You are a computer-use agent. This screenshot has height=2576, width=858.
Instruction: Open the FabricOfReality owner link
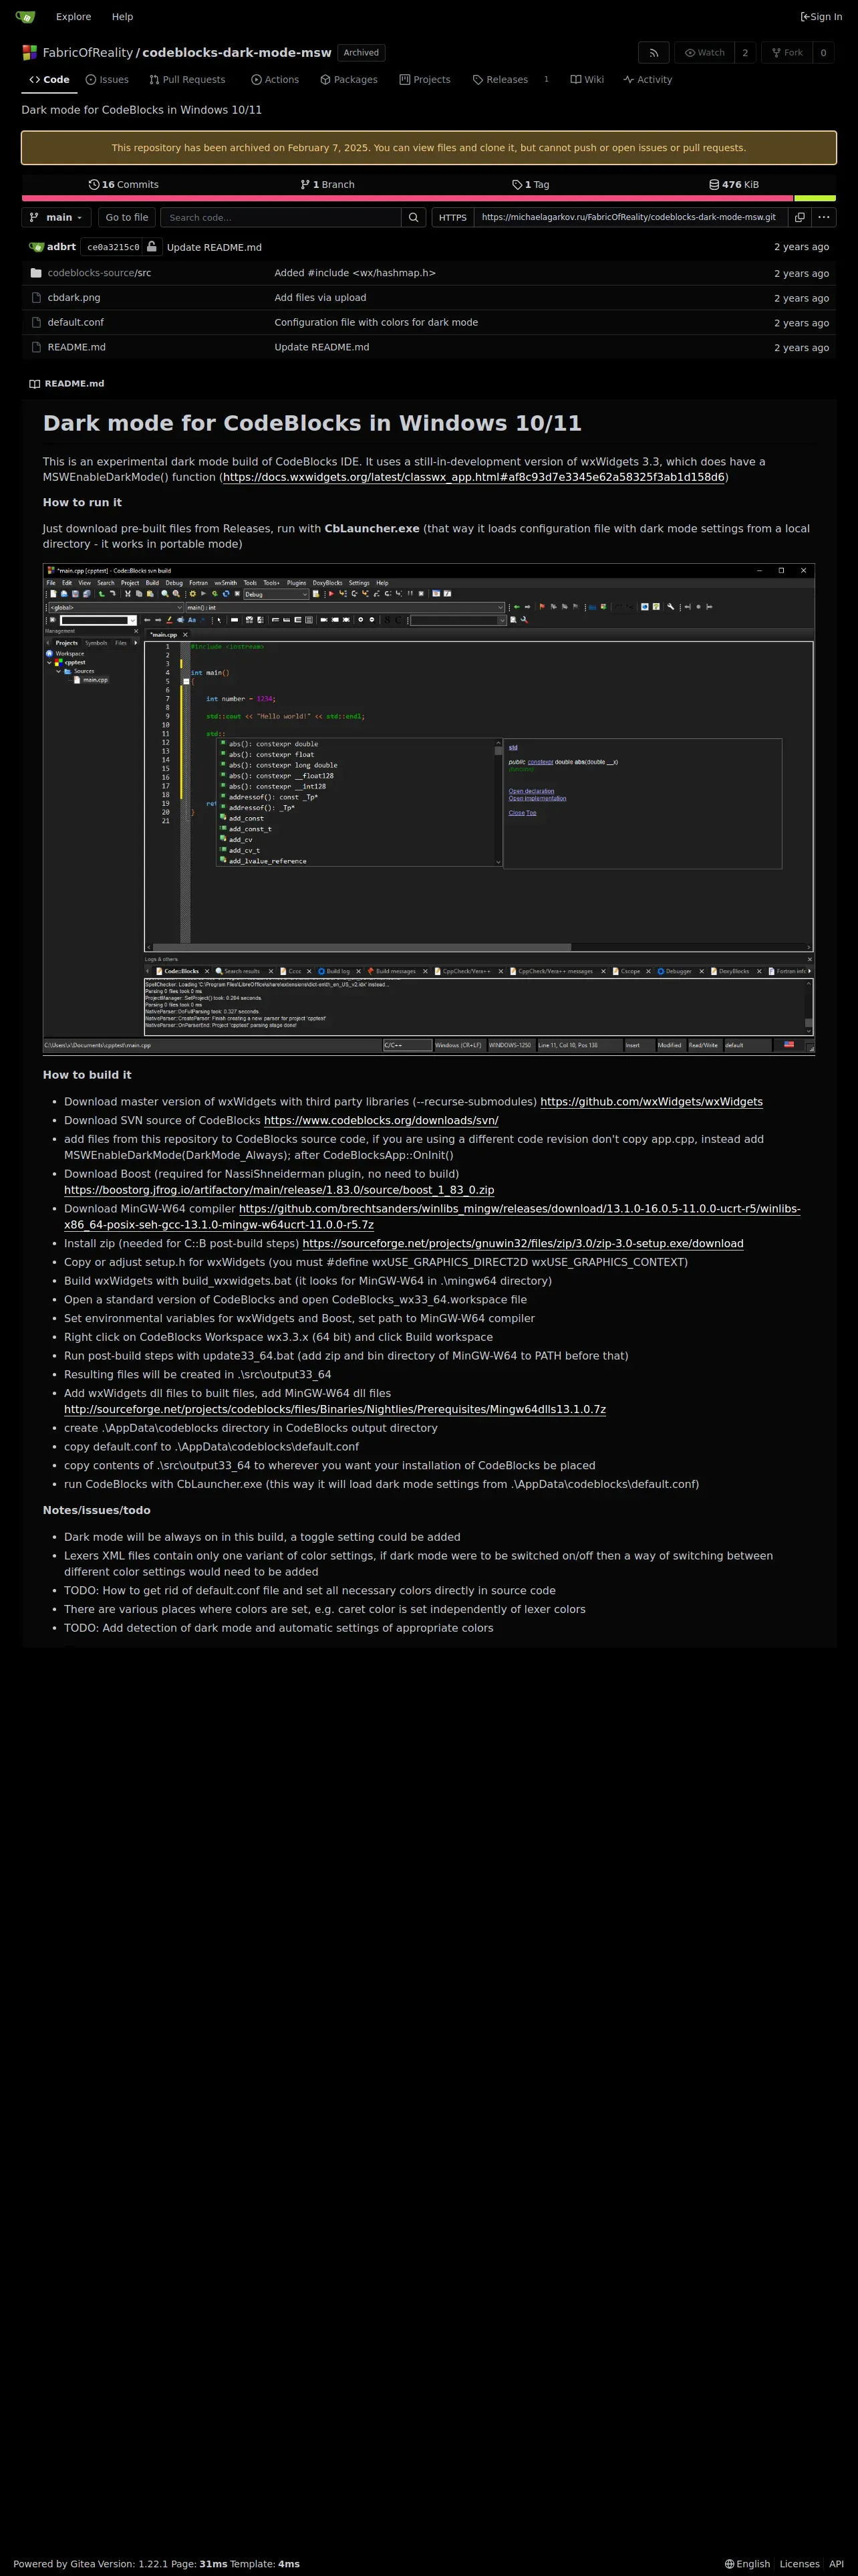pos(88,53)
